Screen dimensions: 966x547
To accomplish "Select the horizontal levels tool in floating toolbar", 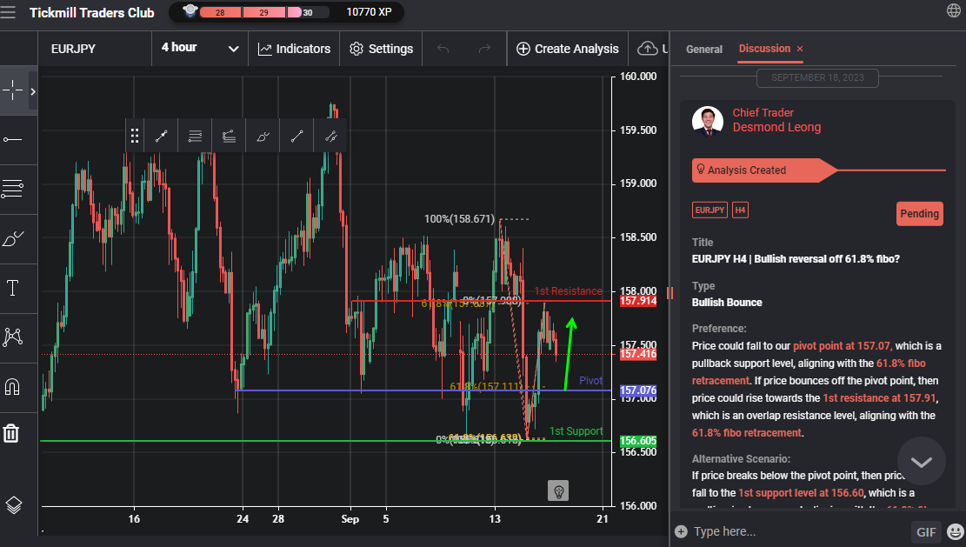I will pyautogui.click(x=195, y=137).
